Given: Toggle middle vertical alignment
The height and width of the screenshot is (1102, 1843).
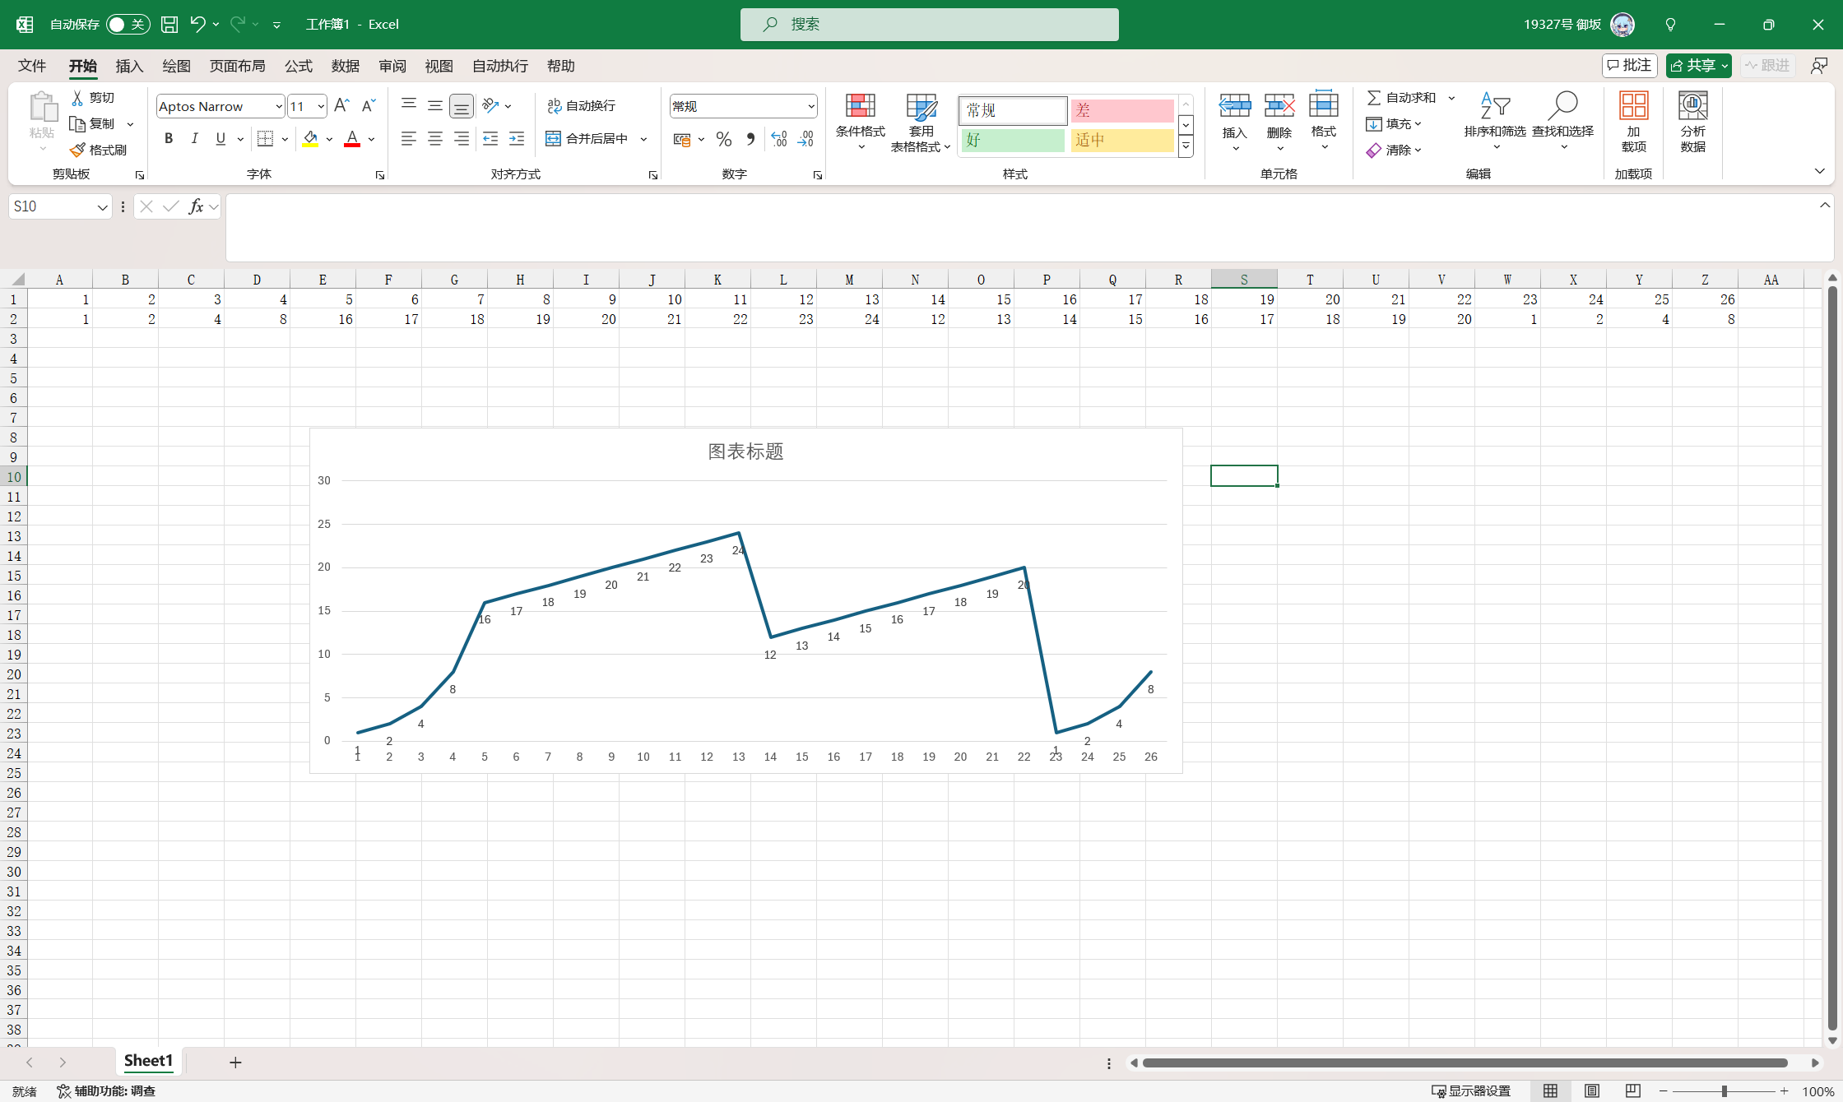Looking at the screenshot, I should 435,105.
